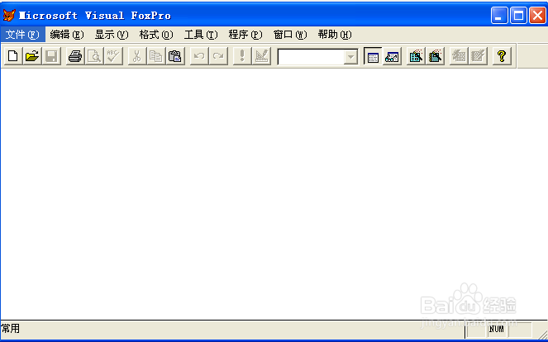Minimize the Visual FoxPro window

[x=499, y=16]
